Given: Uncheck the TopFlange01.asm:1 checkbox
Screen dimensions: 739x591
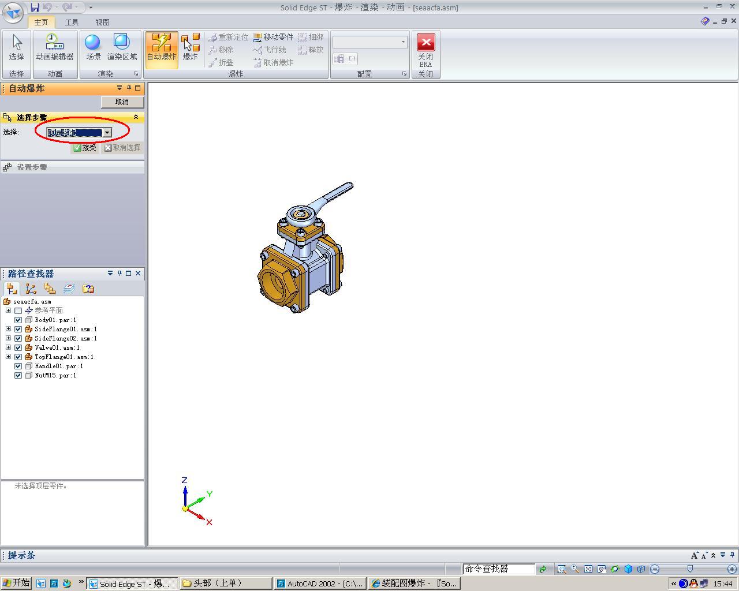Looking at the screenshot, I should [18, 357].
